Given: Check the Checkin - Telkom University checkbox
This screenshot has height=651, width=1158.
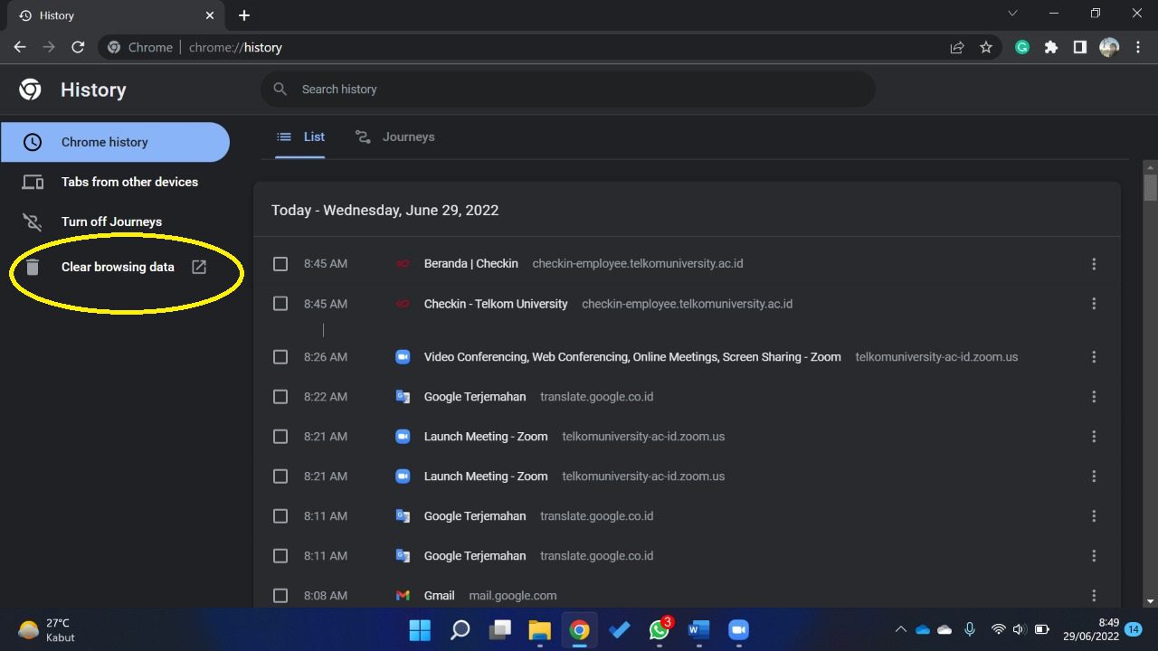Looking at the screenshot, I should pyautogui.click(x=280, y=304).
